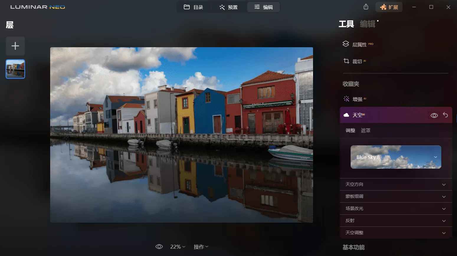
Task: Click the 扩展 puzzle piece icon
Action: [x=389, y=6]
